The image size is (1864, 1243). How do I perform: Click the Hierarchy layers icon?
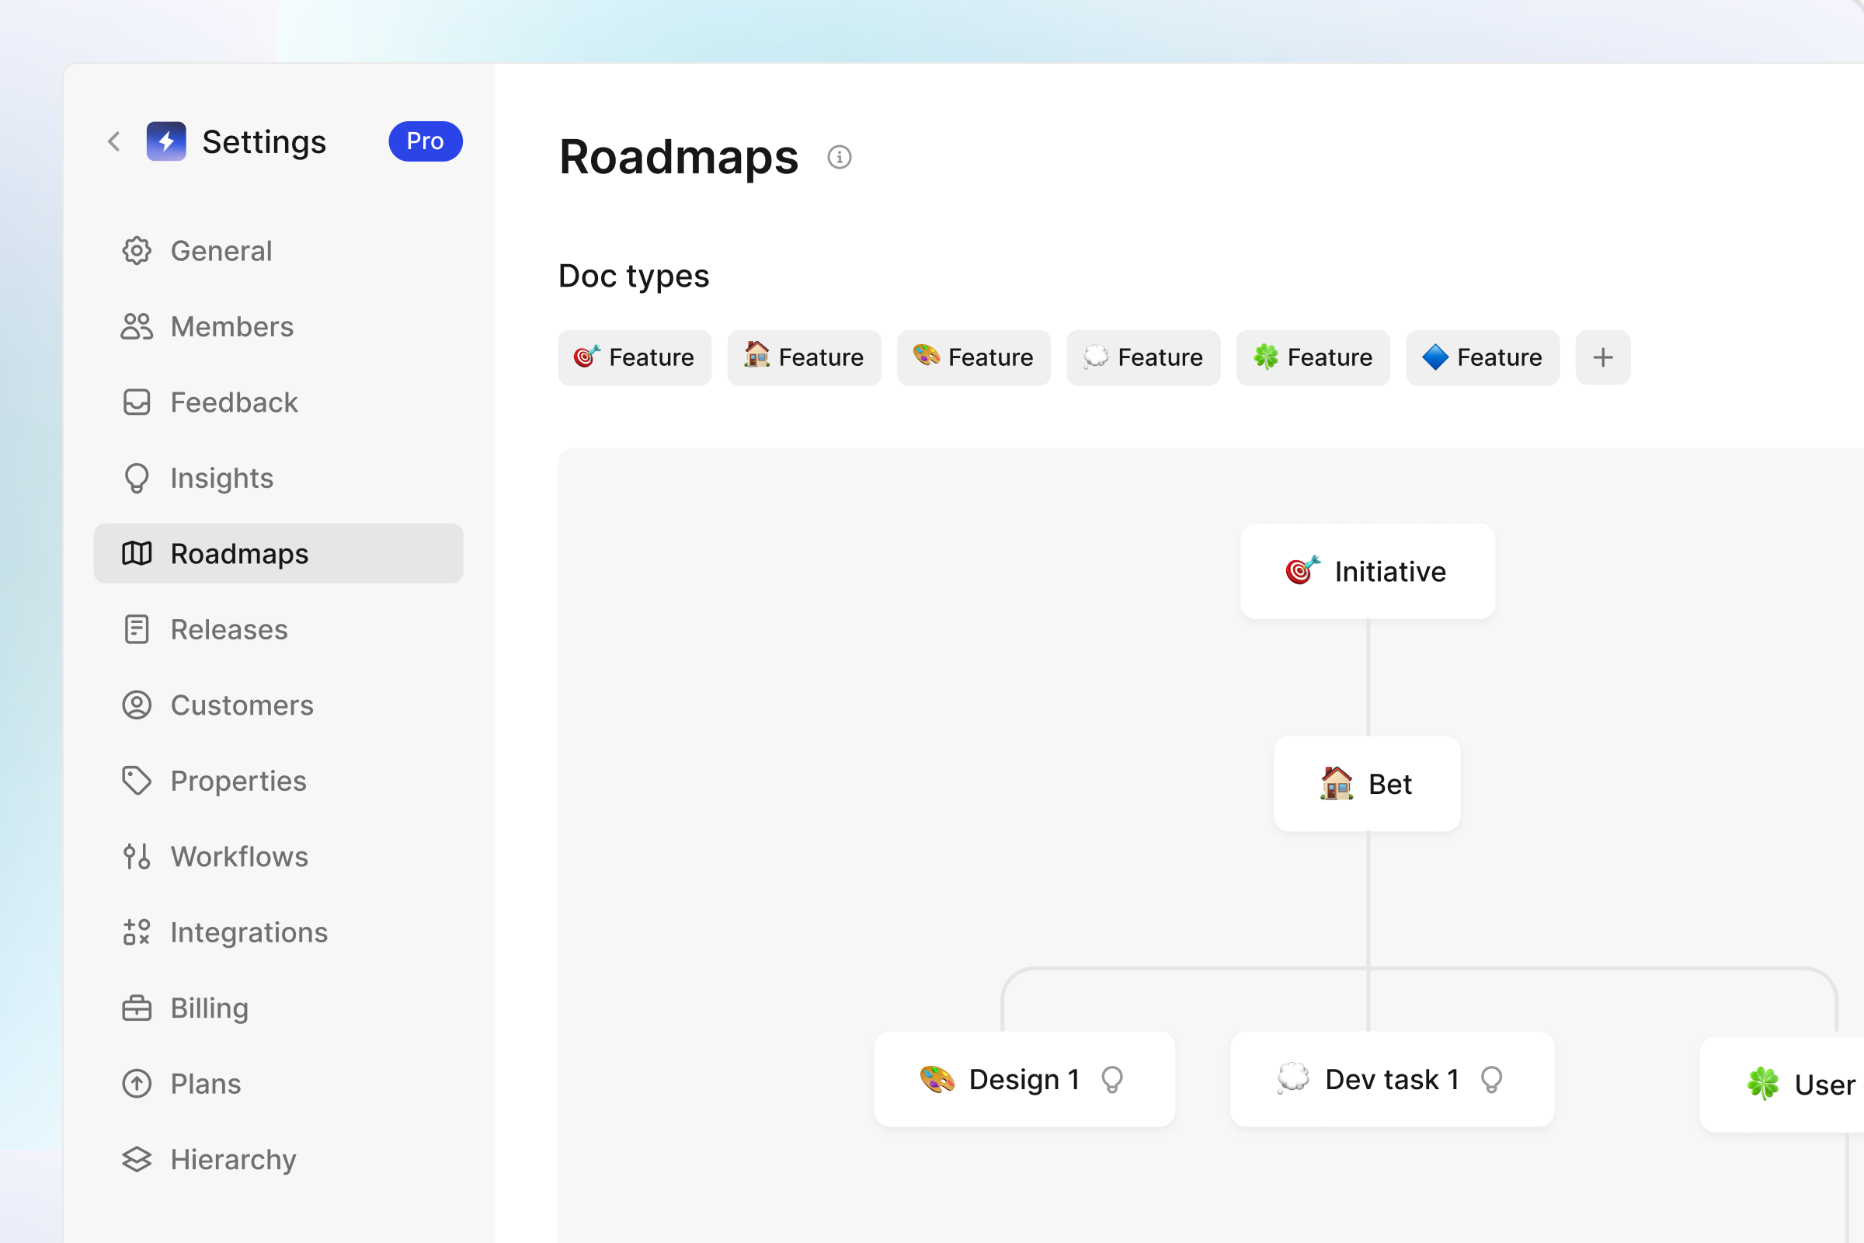click(137, 1160)
